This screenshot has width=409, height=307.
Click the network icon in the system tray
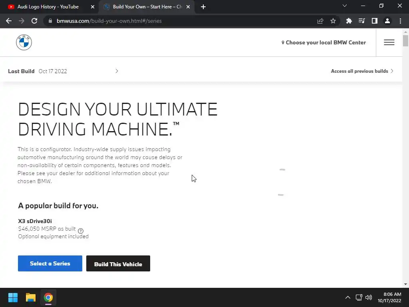pos(359,297)
